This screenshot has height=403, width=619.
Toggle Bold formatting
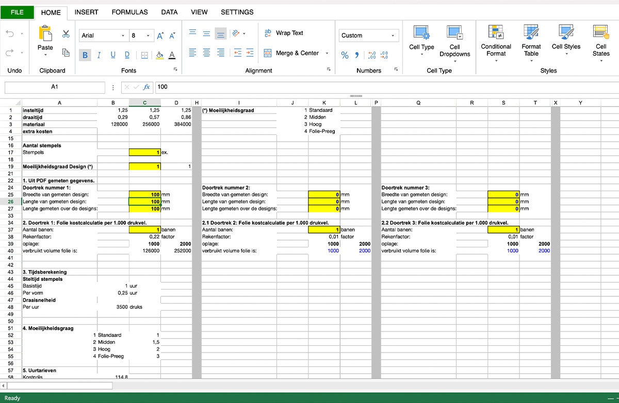[85, 55]
